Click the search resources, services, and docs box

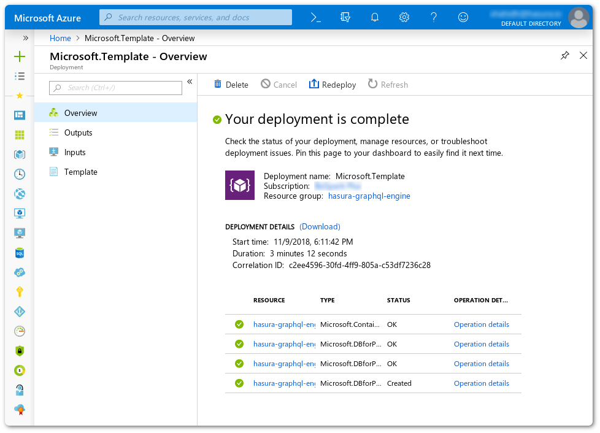pyautogui.click(x=196, y=17)
